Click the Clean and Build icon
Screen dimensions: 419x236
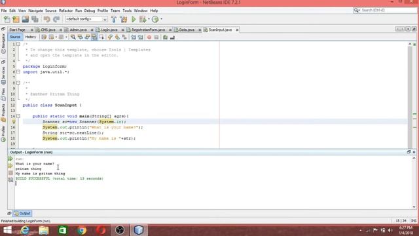(124, 19)
